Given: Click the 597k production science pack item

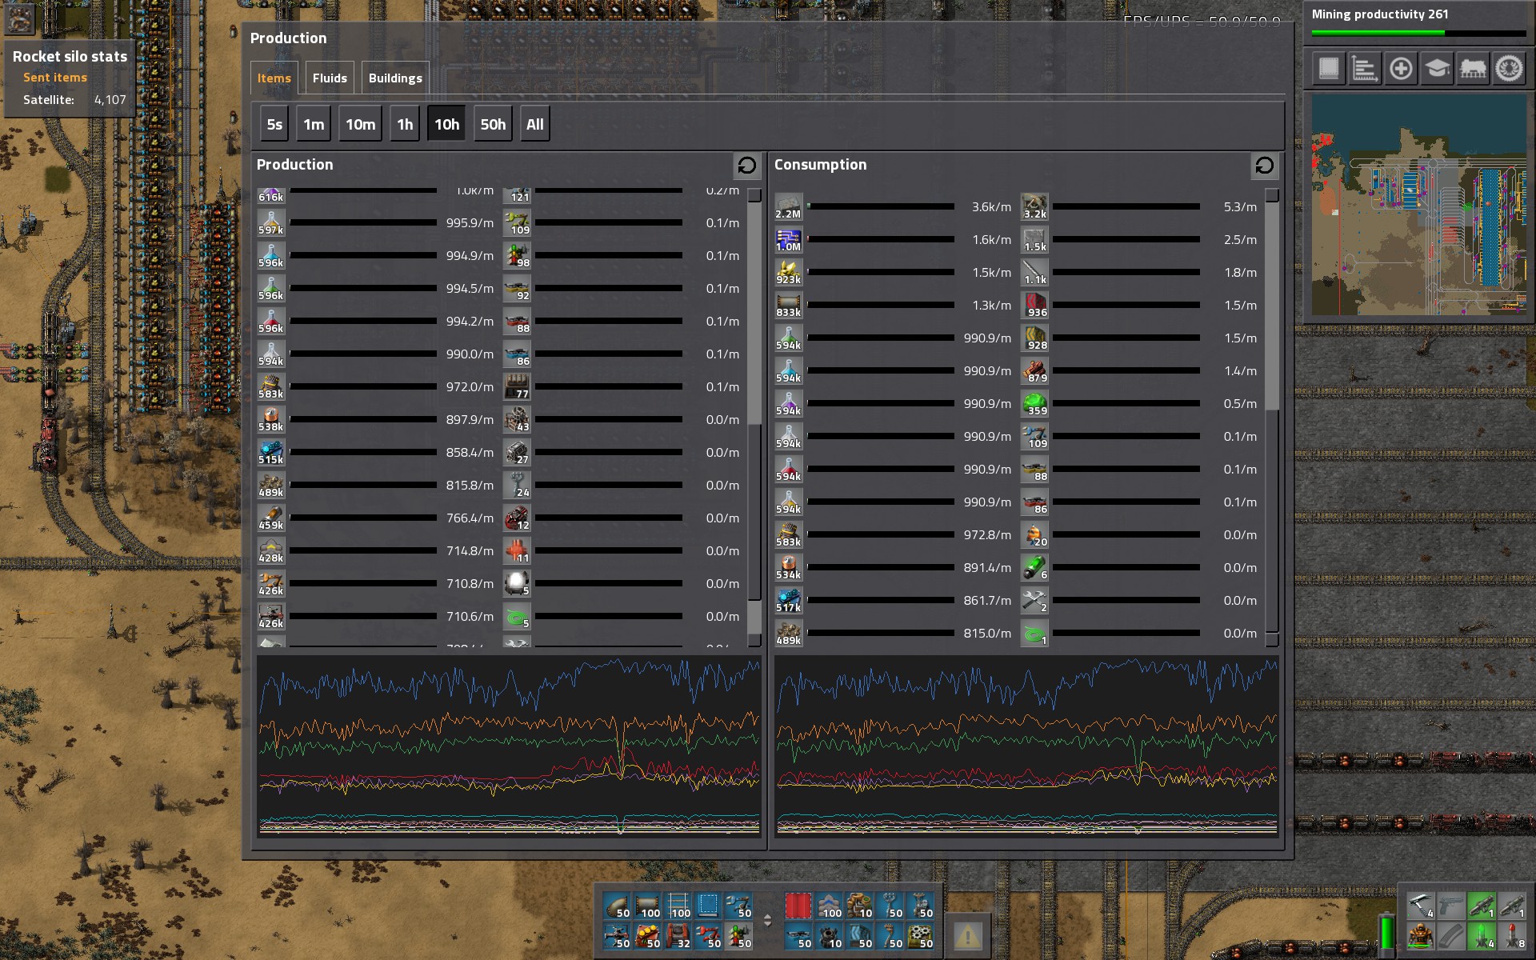Looking at the screenshot, I should pyautogui.click(x=270, y=222).
